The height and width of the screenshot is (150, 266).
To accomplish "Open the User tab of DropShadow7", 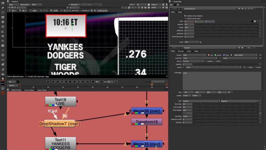I will click(173, 12).
